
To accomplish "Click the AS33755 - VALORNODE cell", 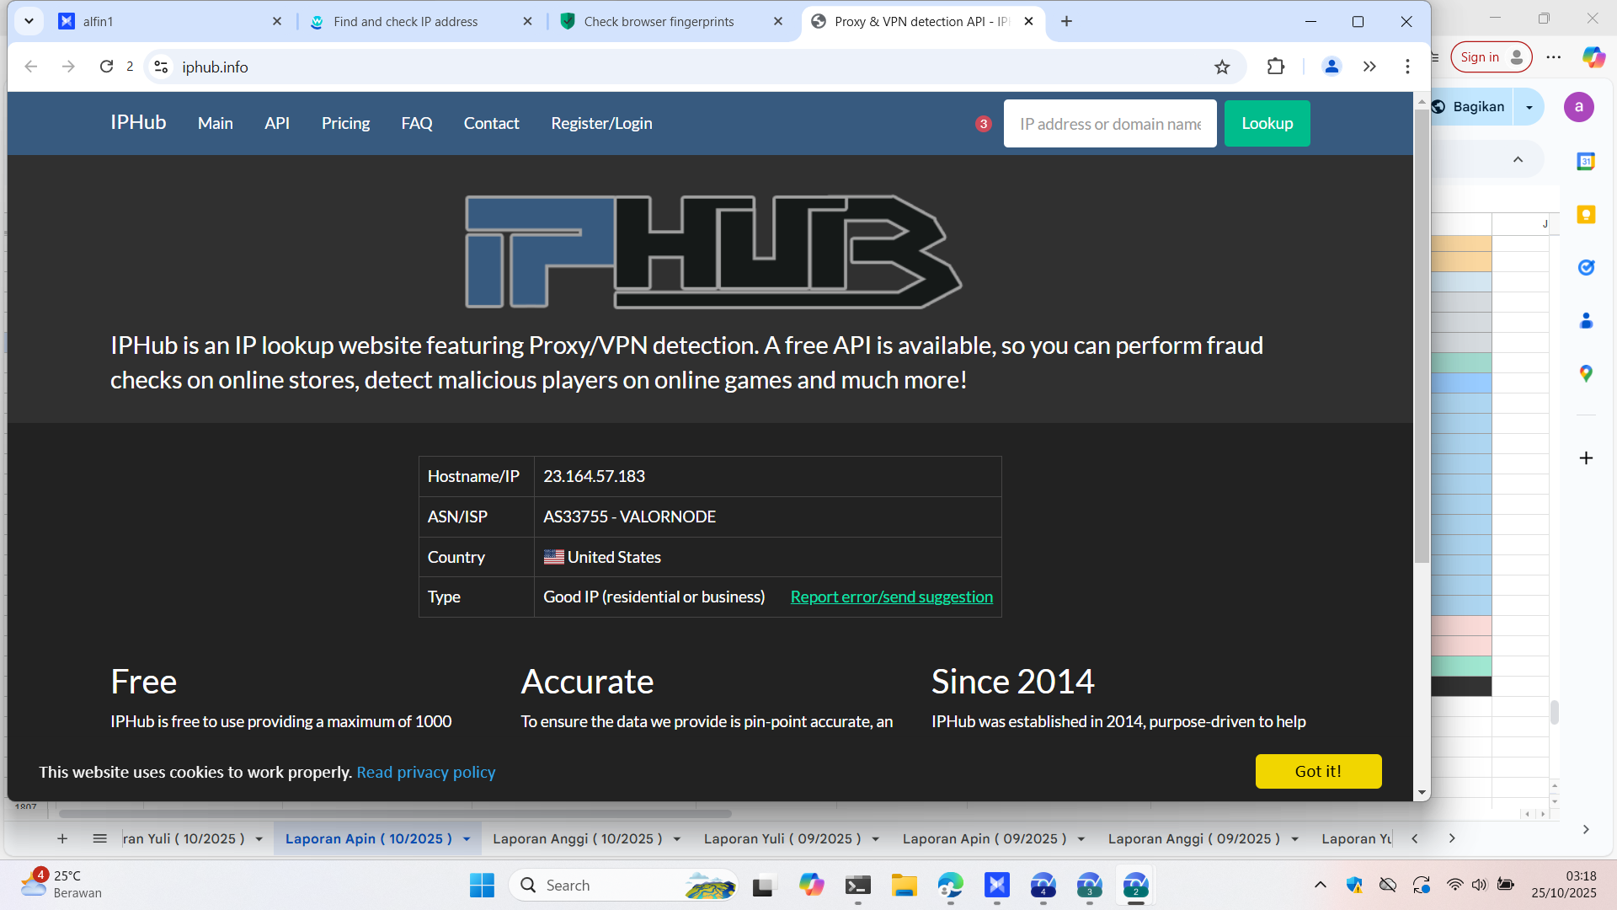I will coord(767,517).
